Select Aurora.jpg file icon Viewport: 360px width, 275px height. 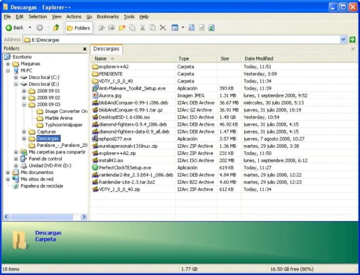95,95
